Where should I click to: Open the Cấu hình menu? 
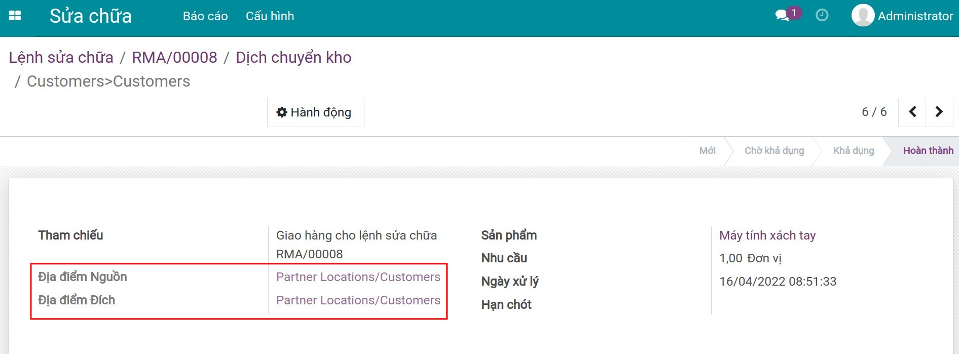[x=270, y=16]
